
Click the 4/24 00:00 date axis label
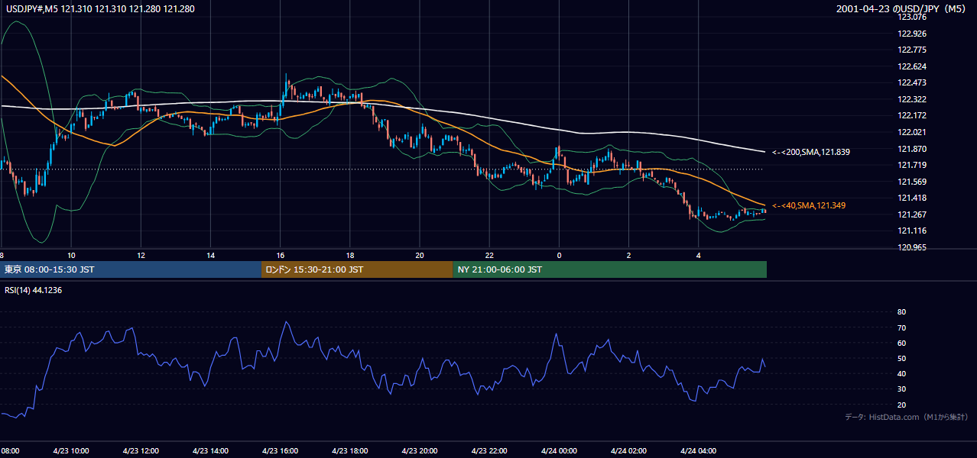[559, 450]
